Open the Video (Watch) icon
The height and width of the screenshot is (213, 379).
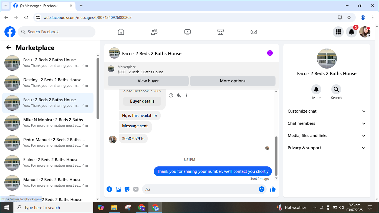[188, 32]
